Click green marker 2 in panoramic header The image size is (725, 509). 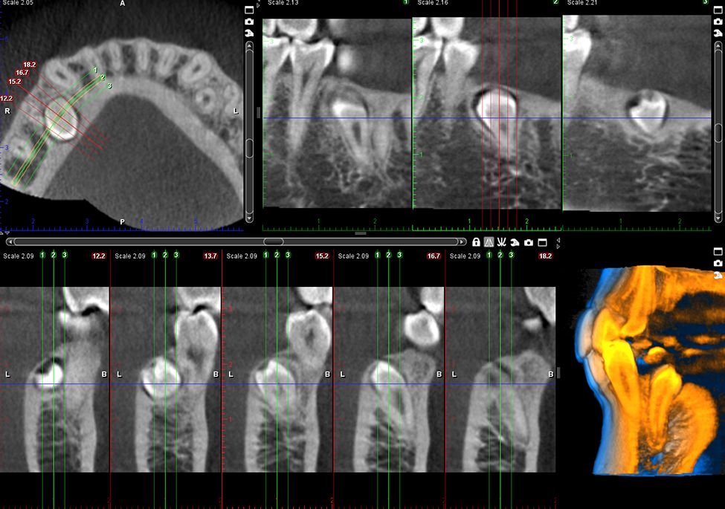555,3
